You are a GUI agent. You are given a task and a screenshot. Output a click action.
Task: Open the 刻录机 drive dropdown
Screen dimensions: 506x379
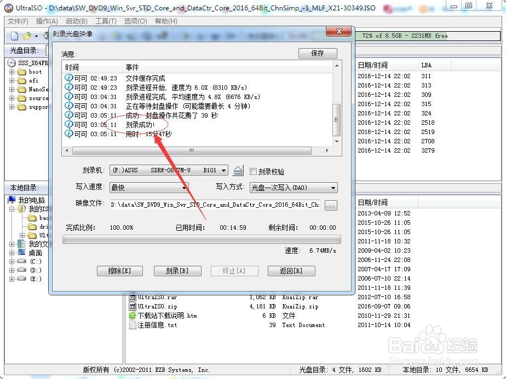click(x=223, y=170)
